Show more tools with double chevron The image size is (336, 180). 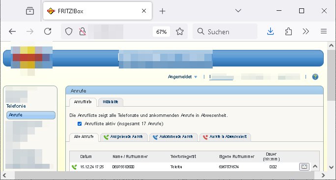pyautogui.click(x=306, y=32)
